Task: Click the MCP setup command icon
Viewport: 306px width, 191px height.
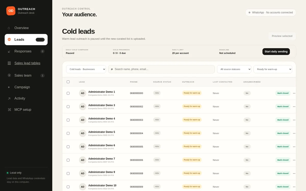Action: (x=9, y=110)
